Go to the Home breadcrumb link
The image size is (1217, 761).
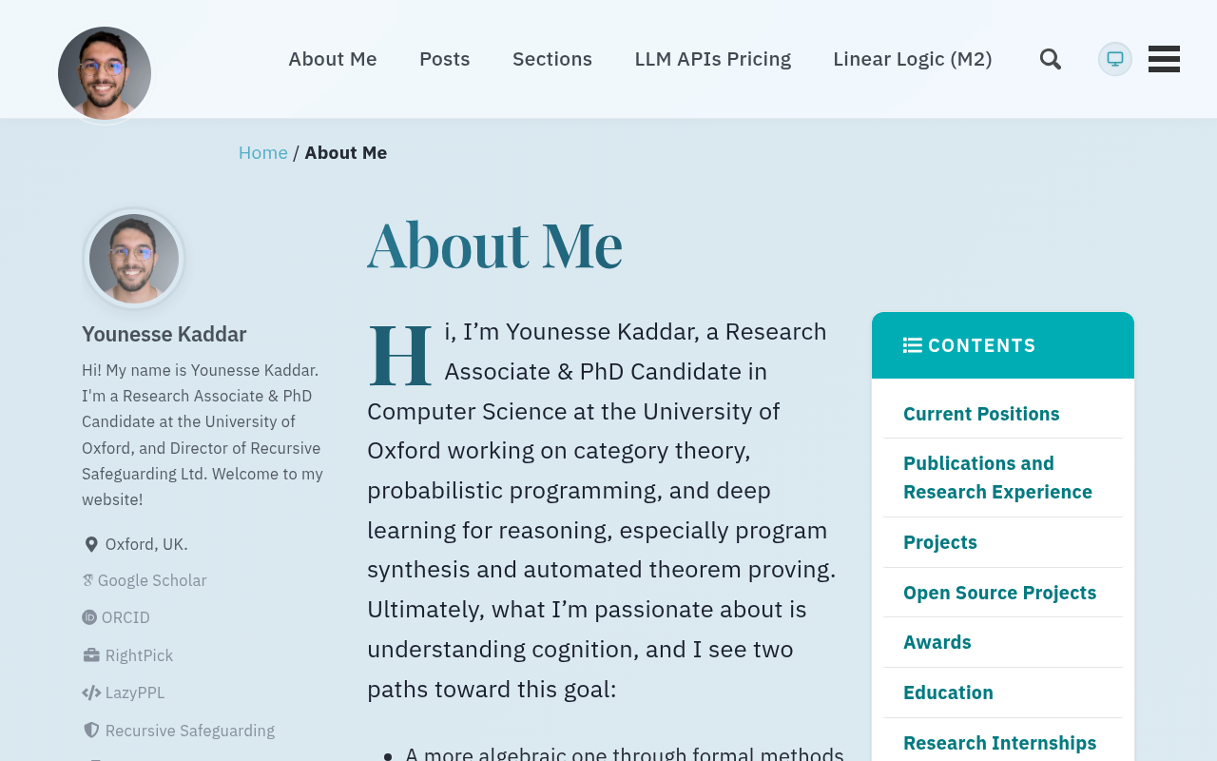click(x=263, y=152)
